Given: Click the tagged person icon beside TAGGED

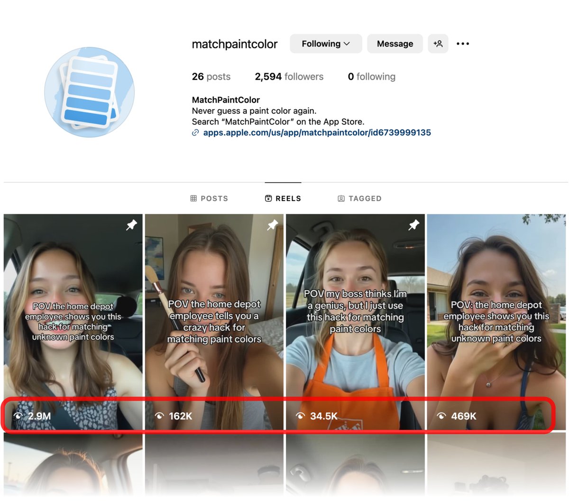Looking at the screenshot, I should coord(341,198).
